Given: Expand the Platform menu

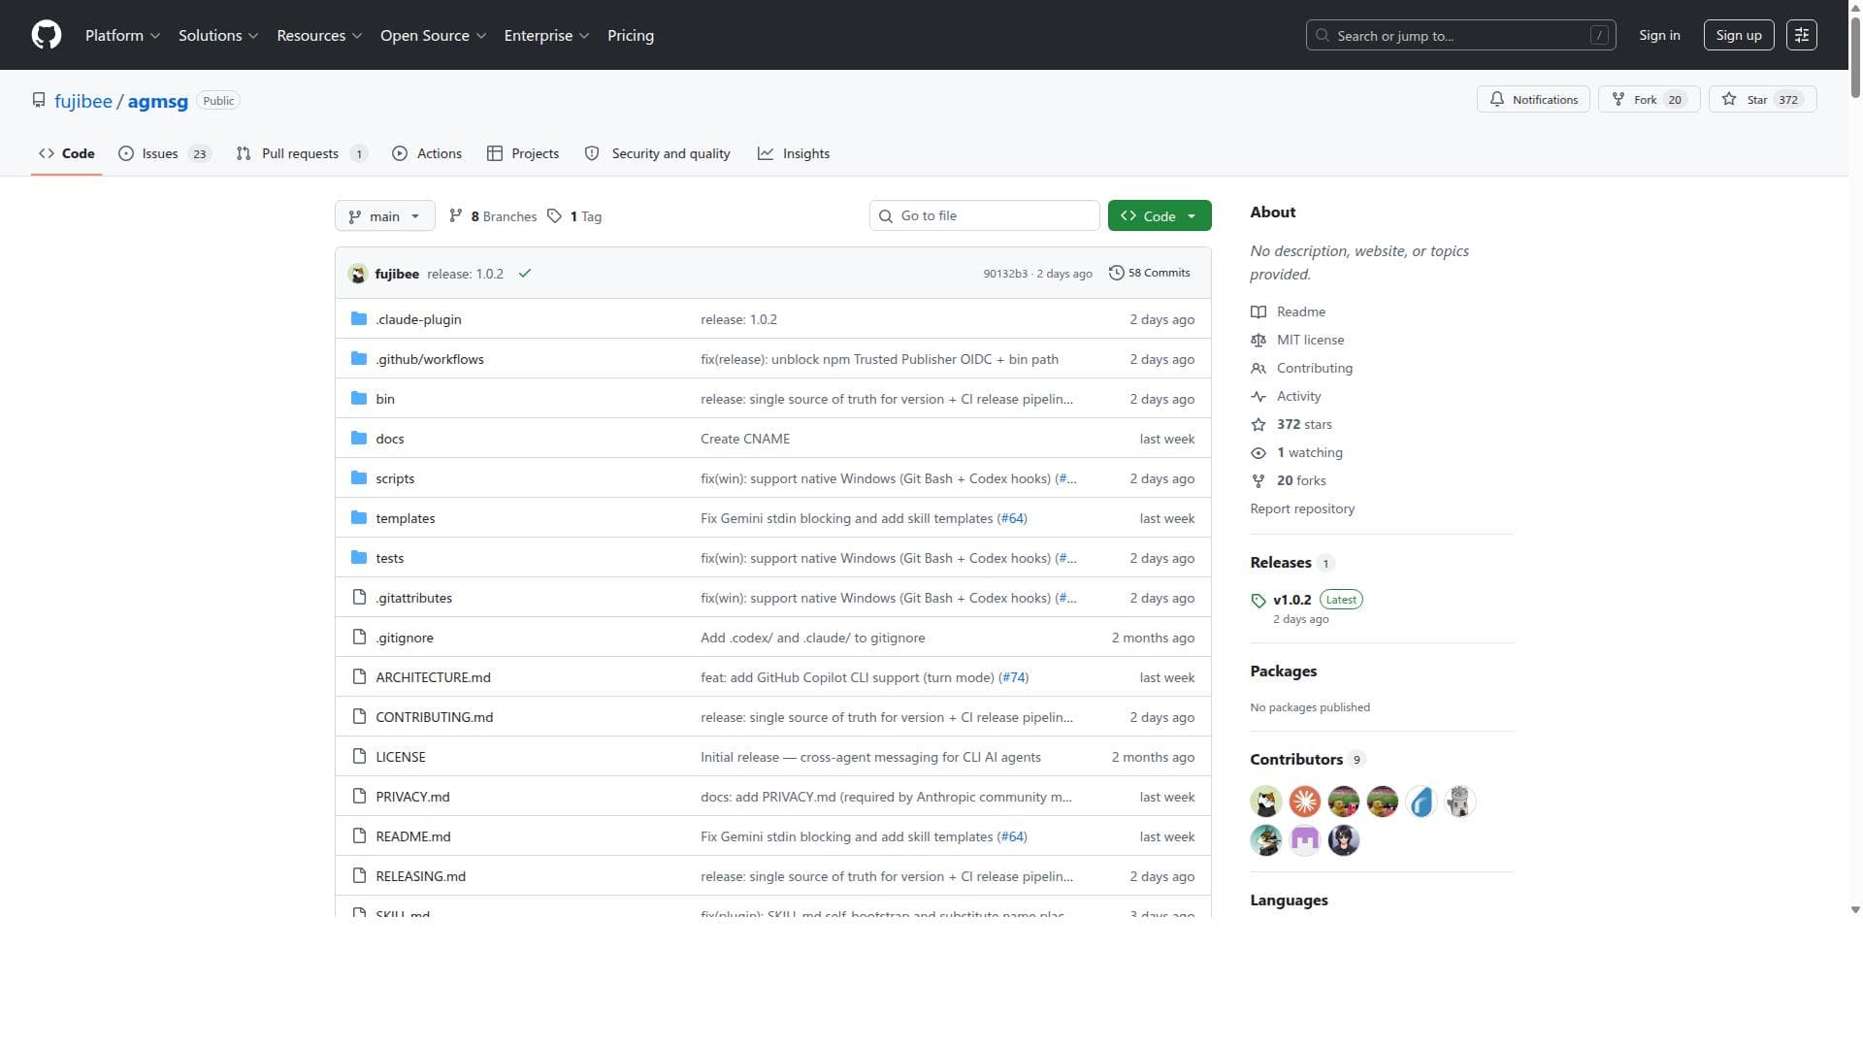Looking at the screenshot, I should tap(122, 35).
